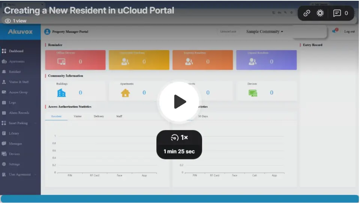The height and width of the screenshot is (203, 360).
Task: Click the blue progress bar at bottom
Action: (179, 199)
